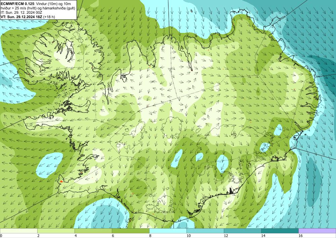Click the 14–16 m/s deep teal legend swatch
Image resolution: width=336 pixels, height=238 pixels.
(x=280, y=231)
